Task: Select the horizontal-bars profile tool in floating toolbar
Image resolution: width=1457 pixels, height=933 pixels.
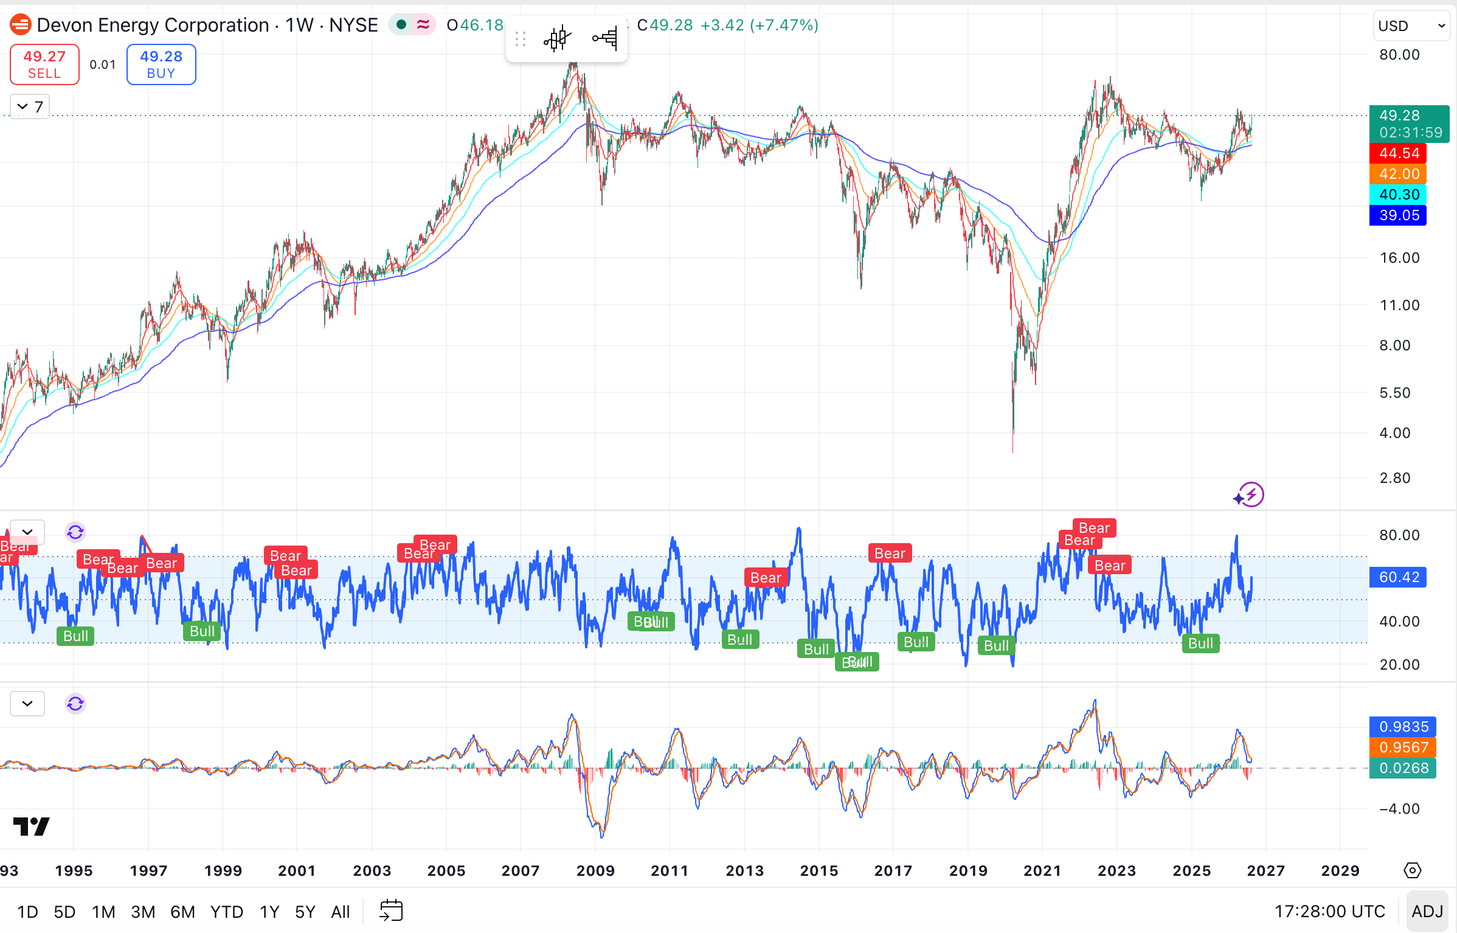Action: pos(605,40)
